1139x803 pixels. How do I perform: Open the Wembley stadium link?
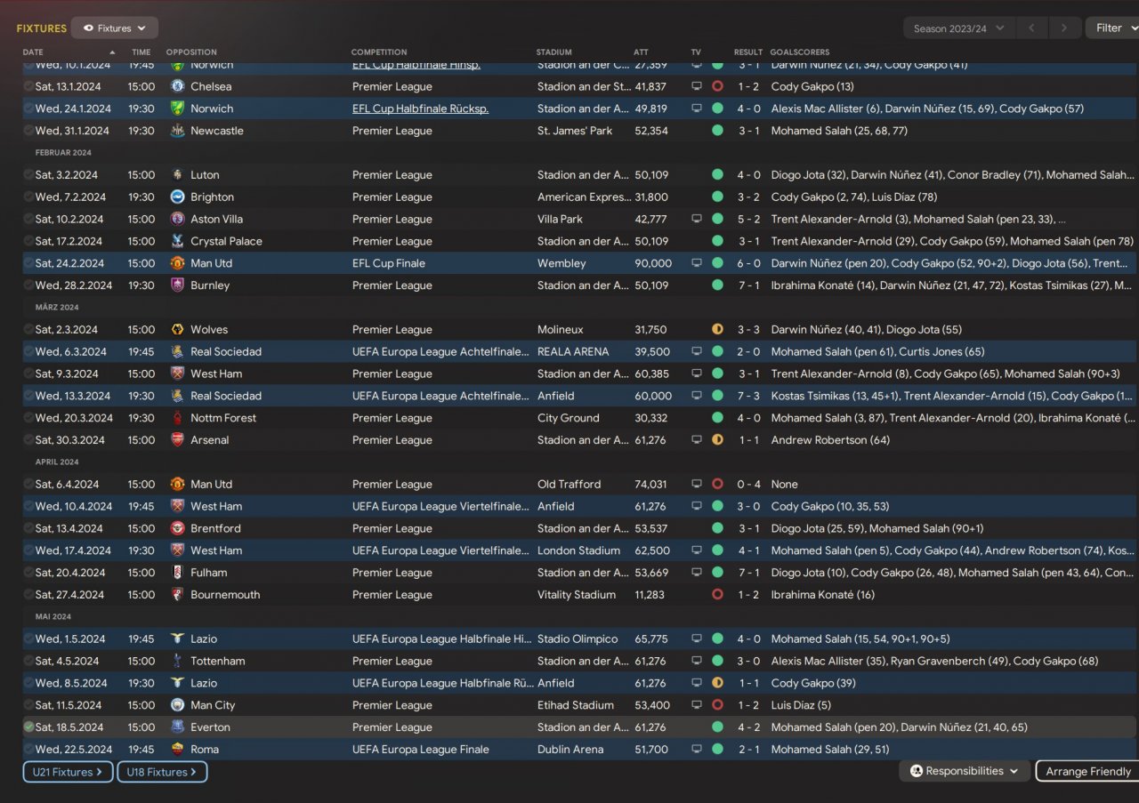click(x=561, y=263)
